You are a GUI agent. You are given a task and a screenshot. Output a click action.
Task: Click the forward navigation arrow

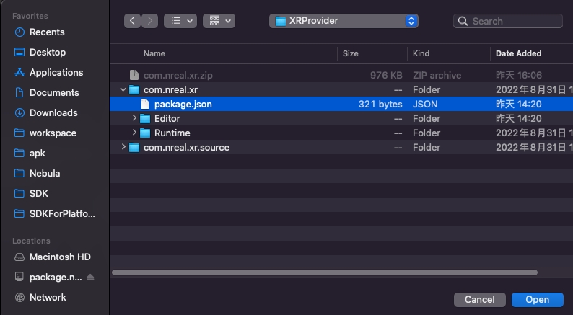coord(149,21)
